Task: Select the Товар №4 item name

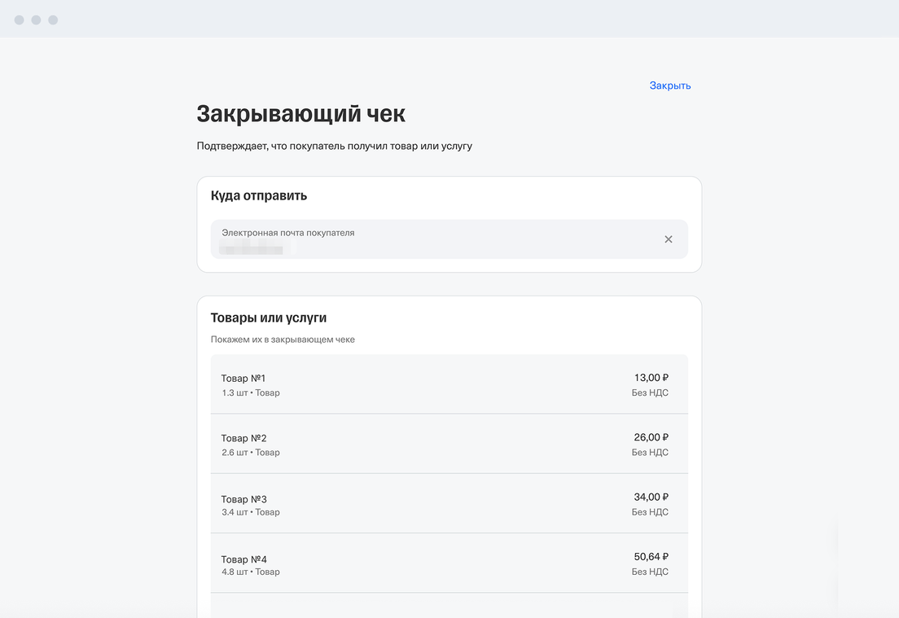Action: [243, 559]
